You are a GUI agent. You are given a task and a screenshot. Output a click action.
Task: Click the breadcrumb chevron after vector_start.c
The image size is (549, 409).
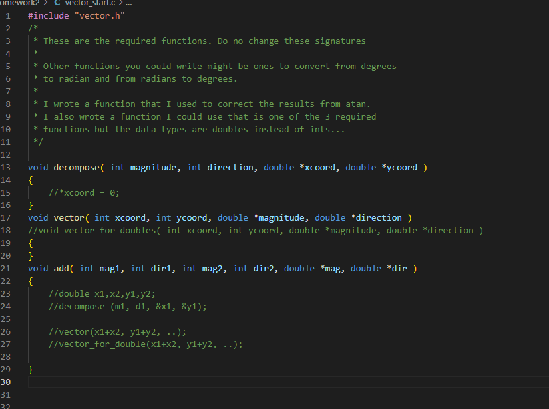(120, 3)
